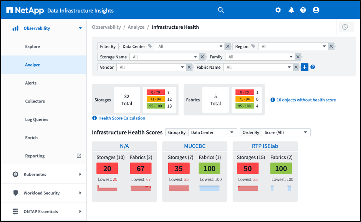Open the time range clock icon
The width and height of the screenshot is (361, 222).
point(345,27)
